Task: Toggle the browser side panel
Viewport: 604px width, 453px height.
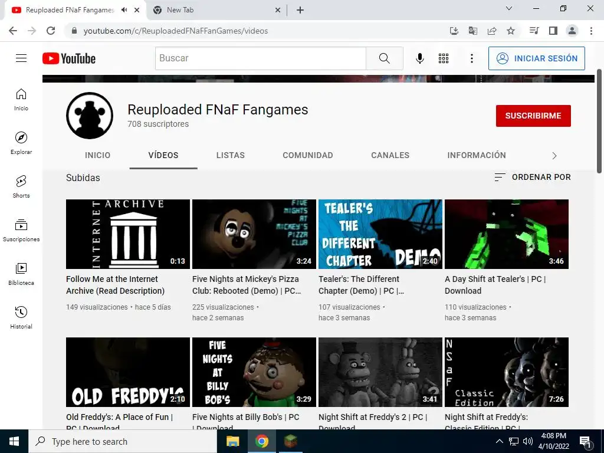Action: 553,31
